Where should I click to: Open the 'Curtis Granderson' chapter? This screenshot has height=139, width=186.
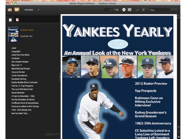(x=19, y=76)
